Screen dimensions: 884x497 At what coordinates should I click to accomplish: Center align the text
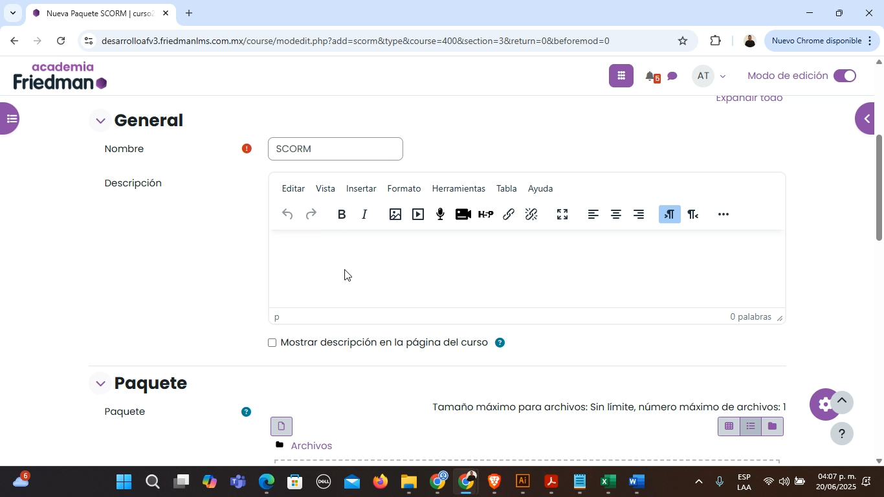616,214
